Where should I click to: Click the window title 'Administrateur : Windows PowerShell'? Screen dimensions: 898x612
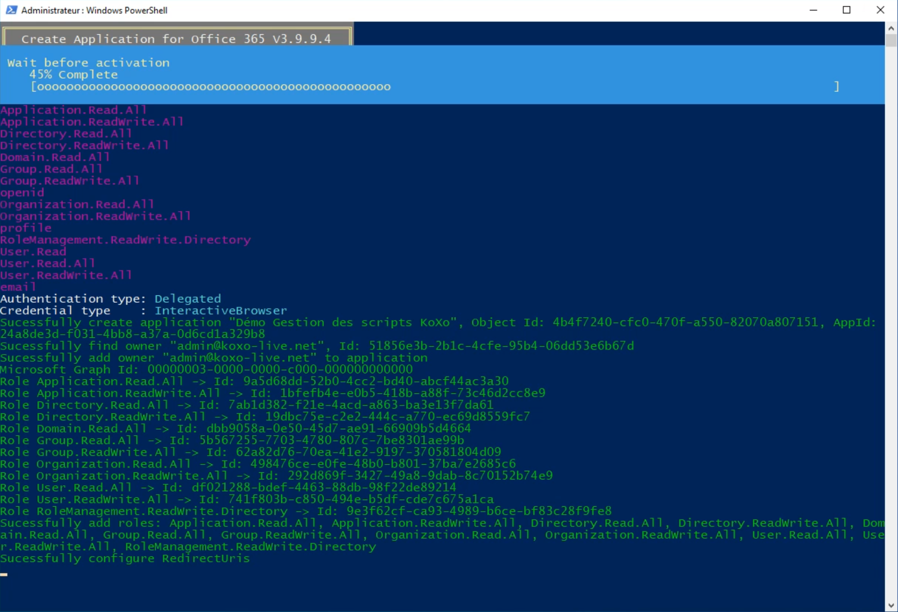tap(94, 10)
